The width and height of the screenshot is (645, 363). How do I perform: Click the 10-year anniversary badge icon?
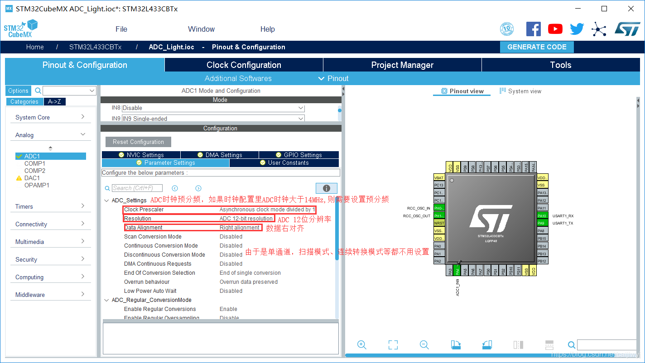507,29
